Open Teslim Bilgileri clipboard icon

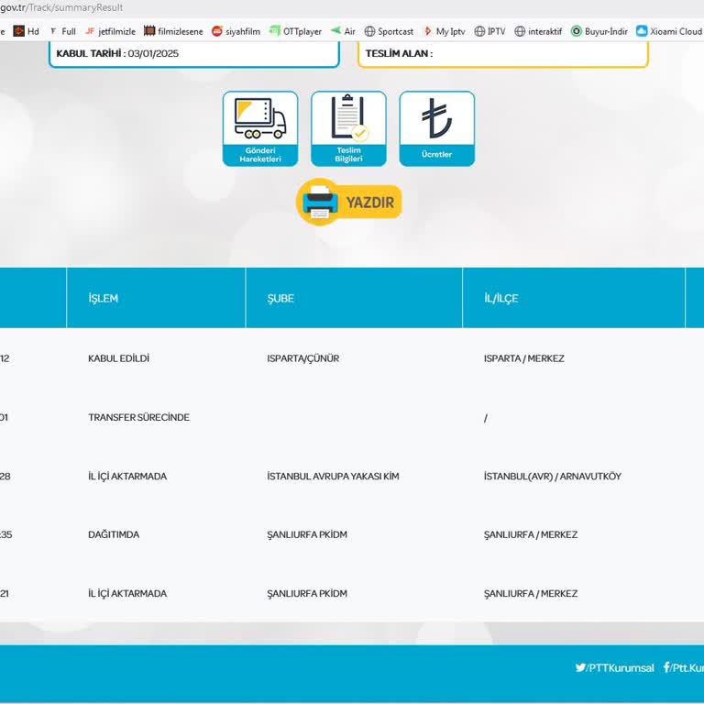point(348,128)
